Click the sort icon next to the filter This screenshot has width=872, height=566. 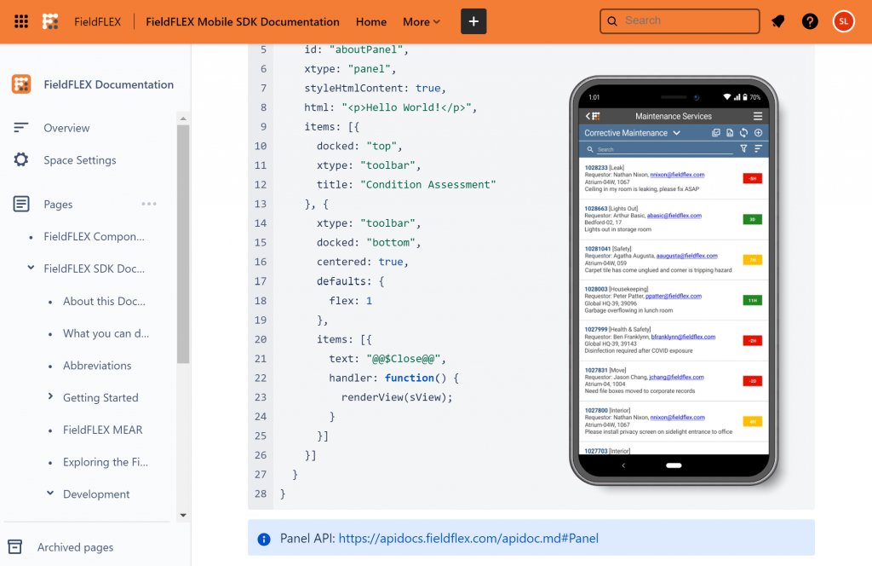[757, 148]
